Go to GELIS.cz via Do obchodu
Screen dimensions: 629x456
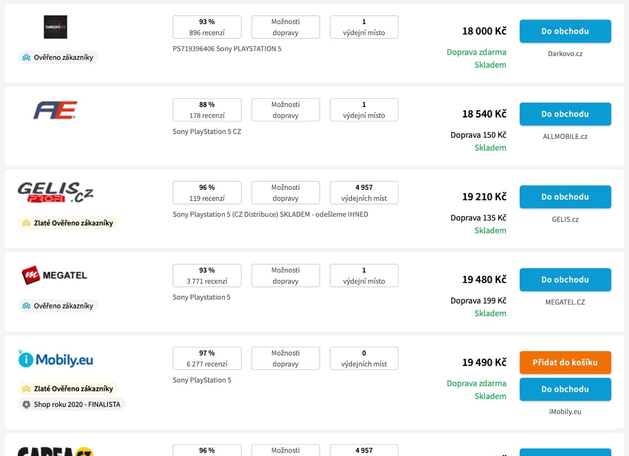pos(565,197)
